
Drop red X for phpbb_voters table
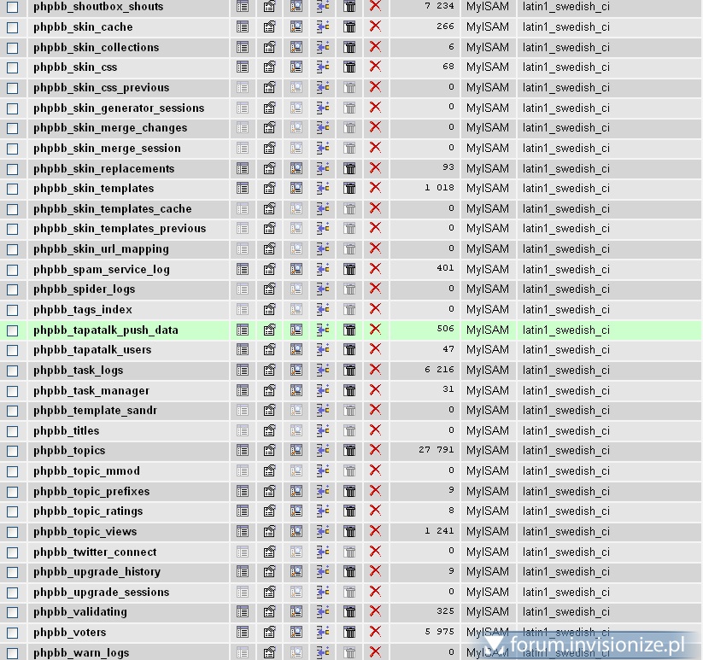[x=375, y=632]
